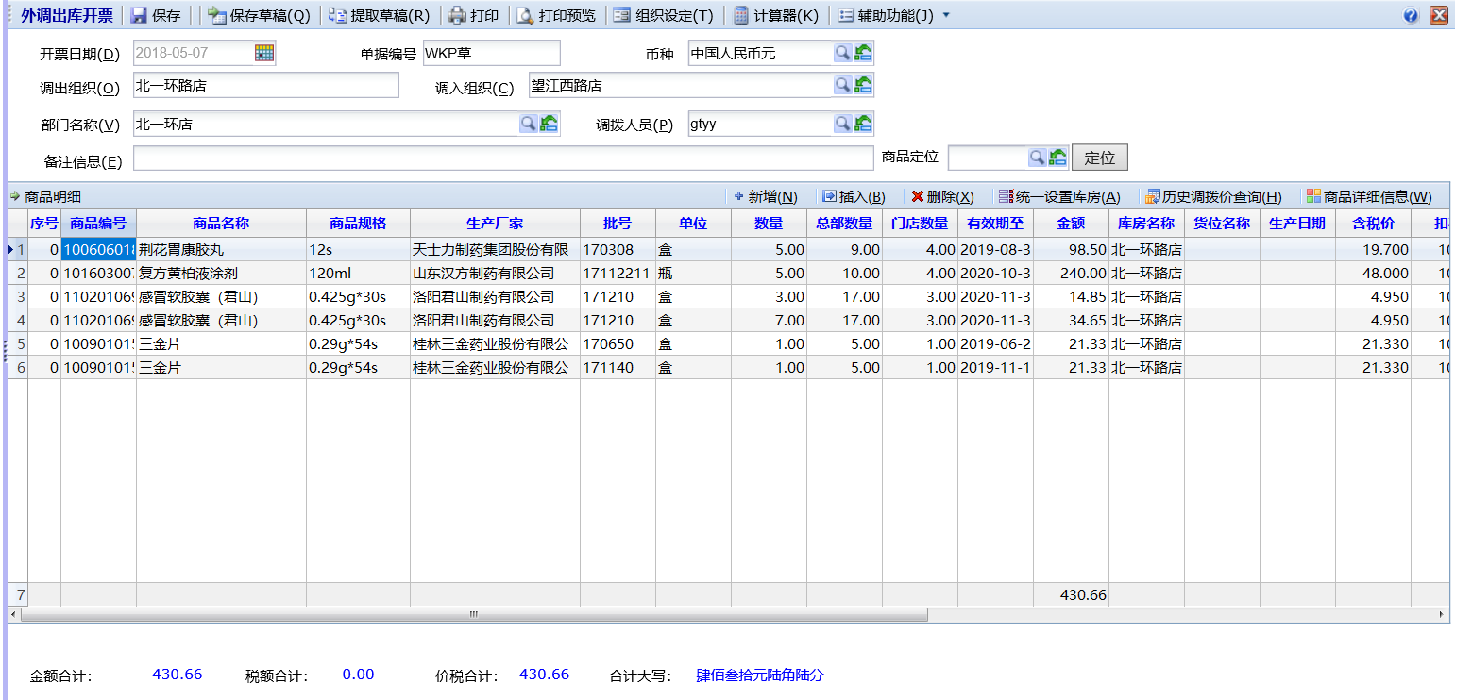
Task: Click the 120ml specification cell
Action: [358, 273]
